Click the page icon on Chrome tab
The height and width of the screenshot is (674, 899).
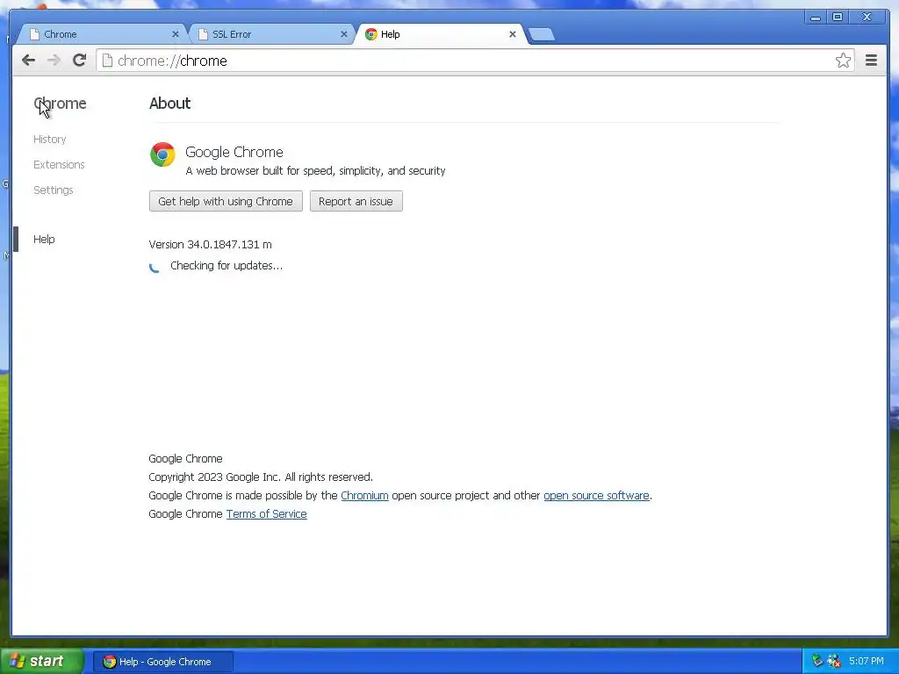pyautogui.click(x=34, y=34)
